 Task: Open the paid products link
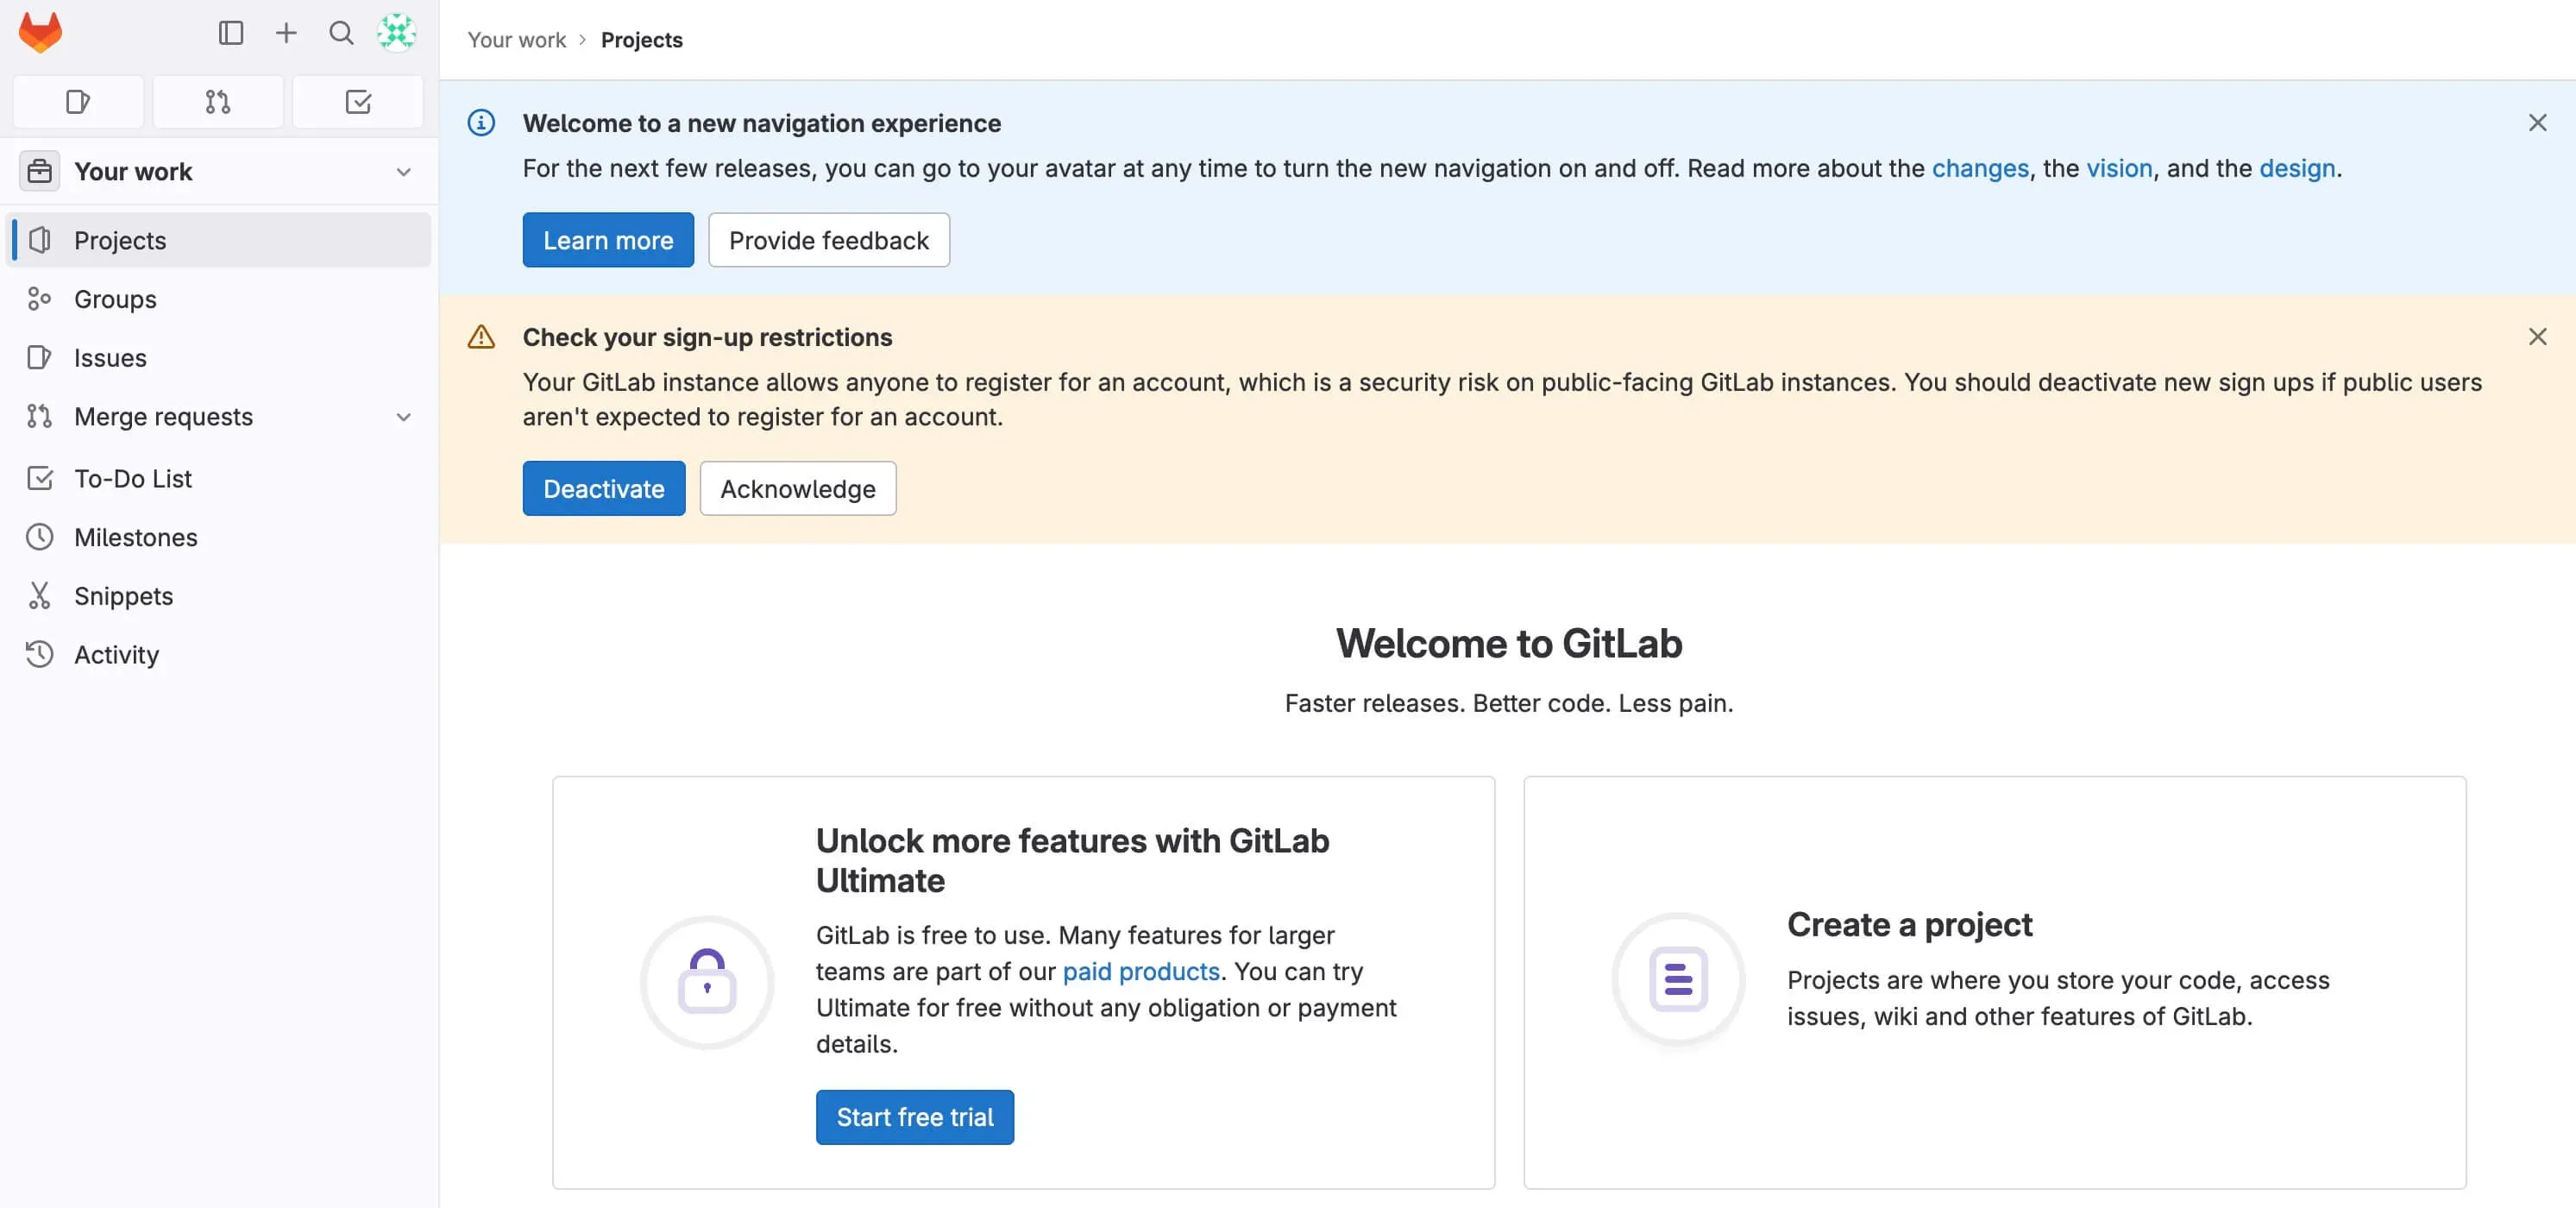(x=1141, y=971)
